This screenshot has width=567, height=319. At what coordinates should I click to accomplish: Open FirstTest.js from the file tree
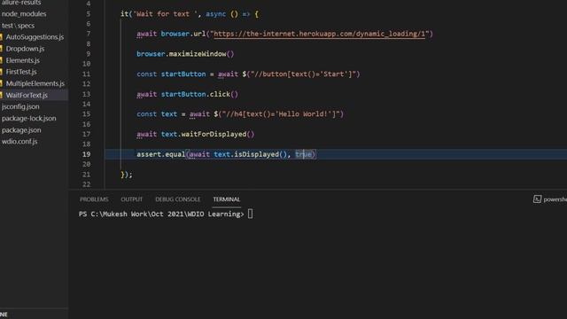[21, 72]
